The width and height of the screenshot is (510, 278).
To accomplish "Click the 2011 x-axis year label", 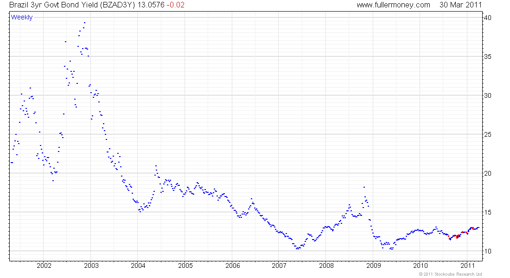I will point(467,265).
